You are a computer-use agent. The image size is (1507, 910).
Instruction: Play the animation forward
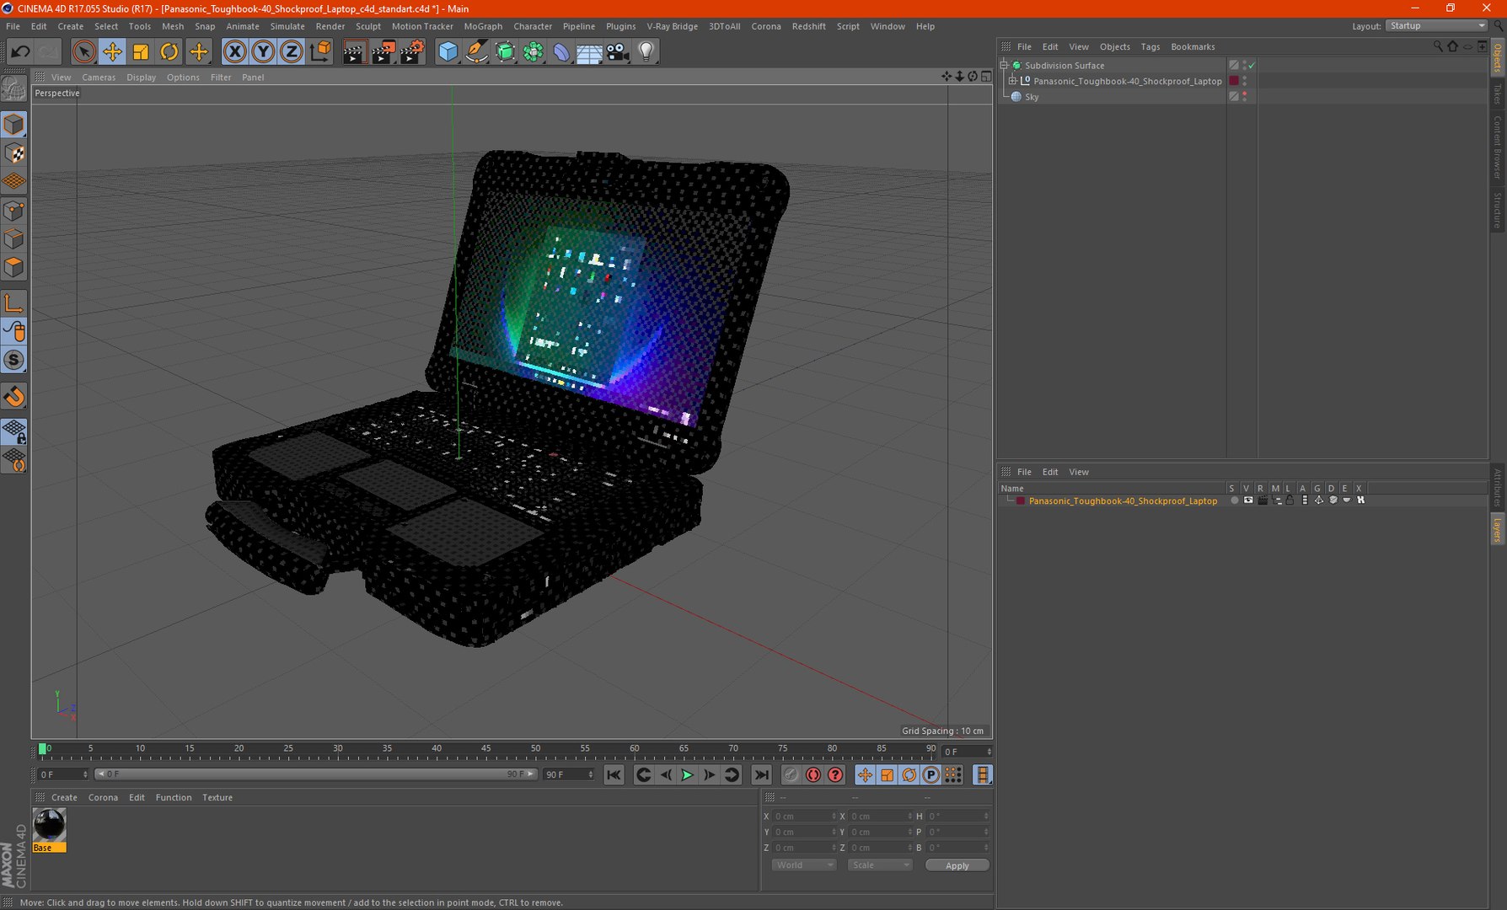(687, 775)
